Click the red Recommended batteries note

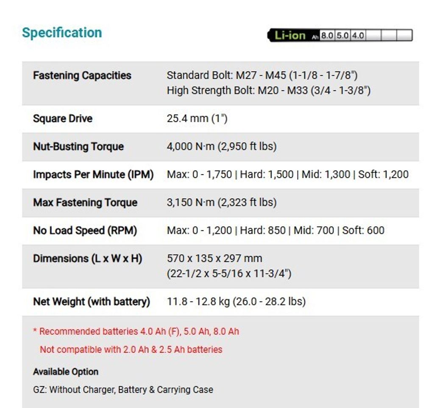[x=136, y=331]
